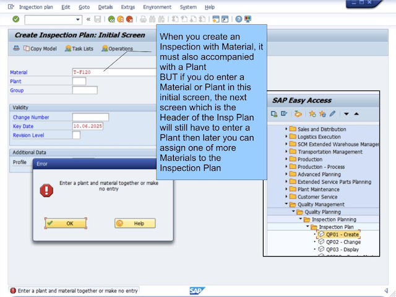The image size is (396, 297).
Task: Open the SAP window menu icon
Action: coord(11,7)
